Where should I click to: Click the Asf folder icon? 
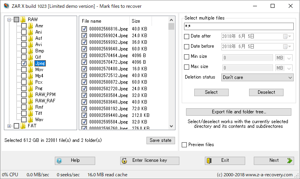coord(30,38)
